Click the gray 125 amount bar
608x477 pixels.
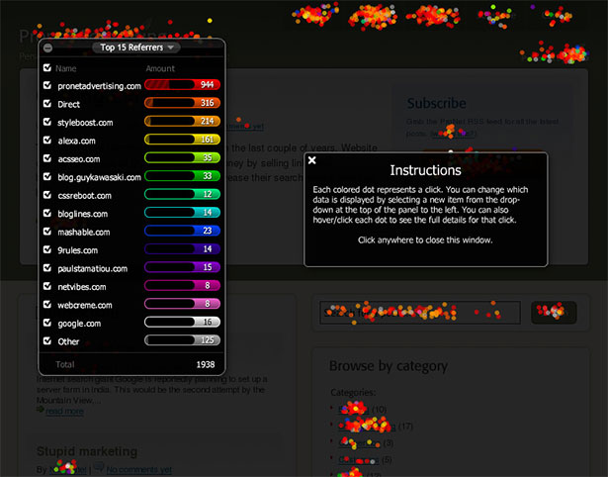(182, 340)
